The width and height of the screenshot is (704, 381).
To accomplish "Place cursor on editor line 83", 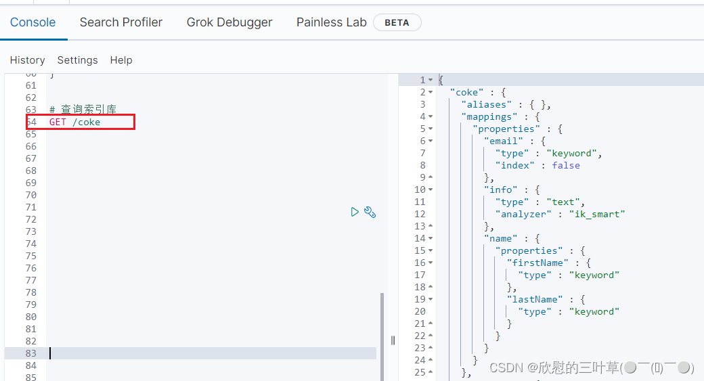I will click(x=213, y=353).
